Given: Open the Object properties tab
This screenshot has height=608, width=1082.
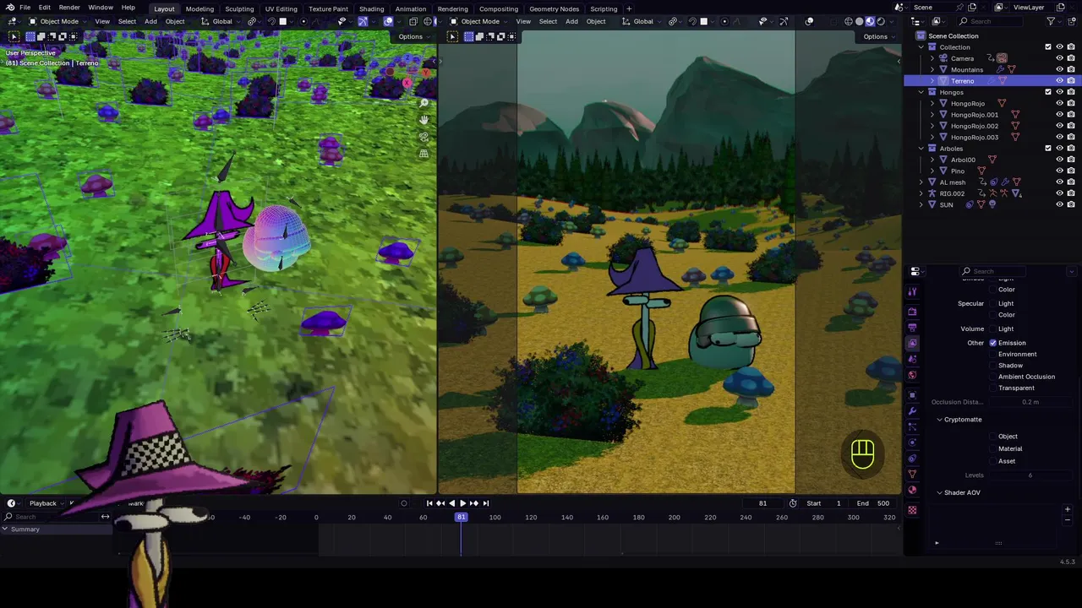Looking at the screenshot, I should (912, 395).
